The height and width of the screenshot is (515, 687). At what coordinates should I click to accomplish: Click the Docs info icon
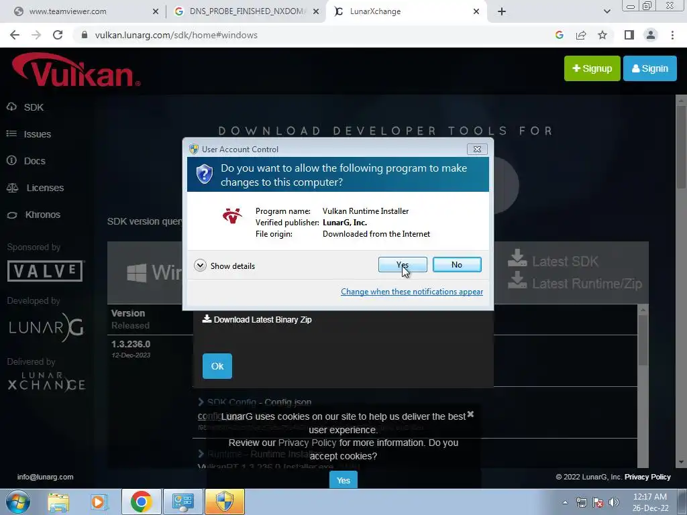pos(11,160)
